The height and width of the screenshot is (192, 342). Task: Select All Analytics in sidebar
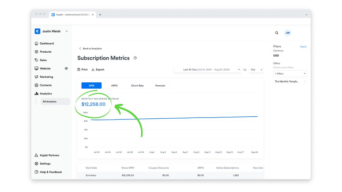(x=55, y=102)
